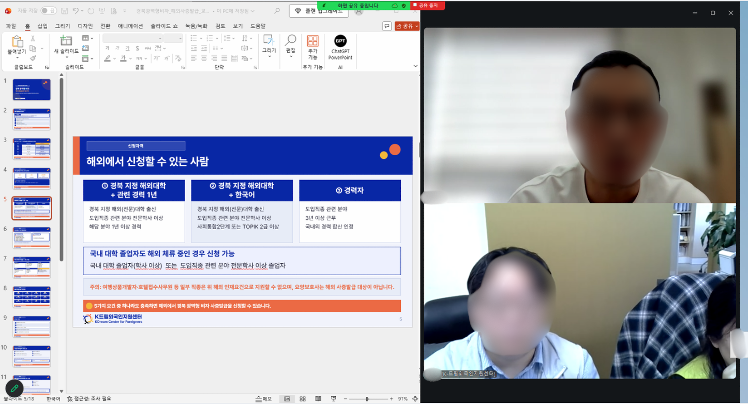Click the search magnifier in title bar
This screenshot has height=404, width=748.
277,10
